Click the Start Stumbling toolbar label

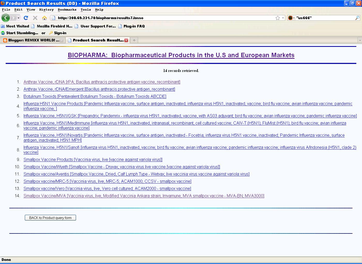pos(22,33)
